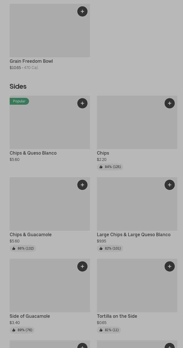Add Tortilla on the Side
This screenshot has width=183, height=348.
170,266
